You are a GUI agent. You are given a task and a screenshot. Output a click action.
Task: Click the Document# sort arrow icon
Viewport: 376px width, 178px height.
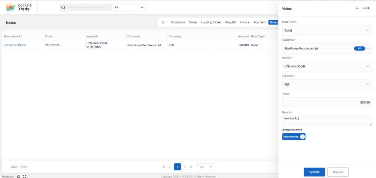tap(22, 36)
